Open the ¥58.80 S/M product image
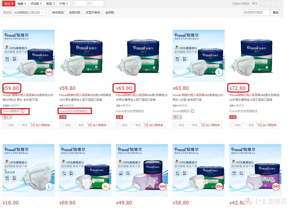This screenshot has width=289, height=208. (x=199, y=170)
